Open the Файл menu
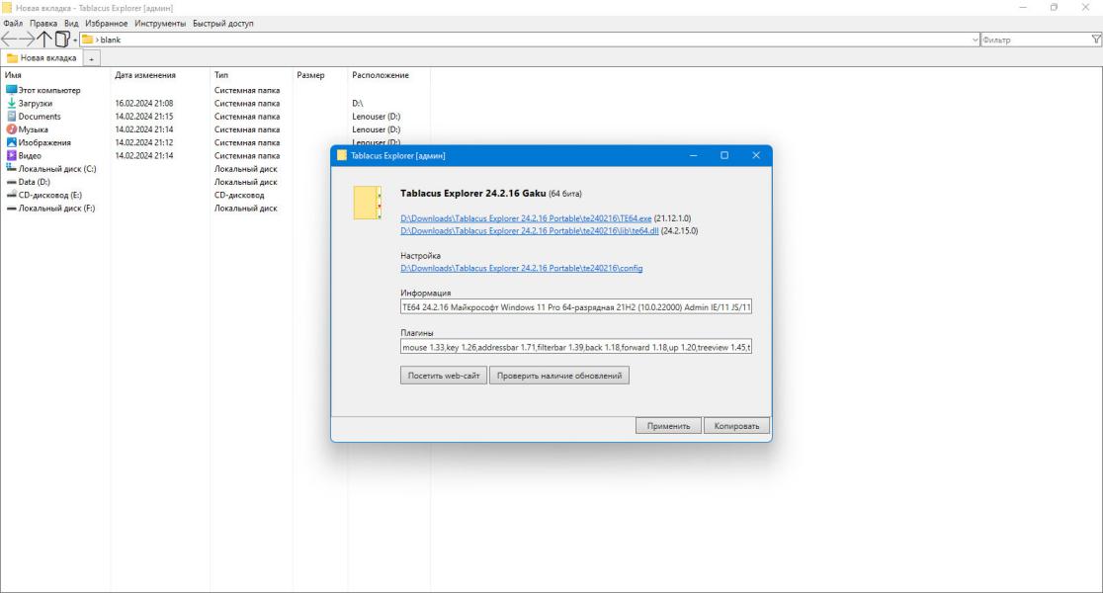 pos(14,23)
